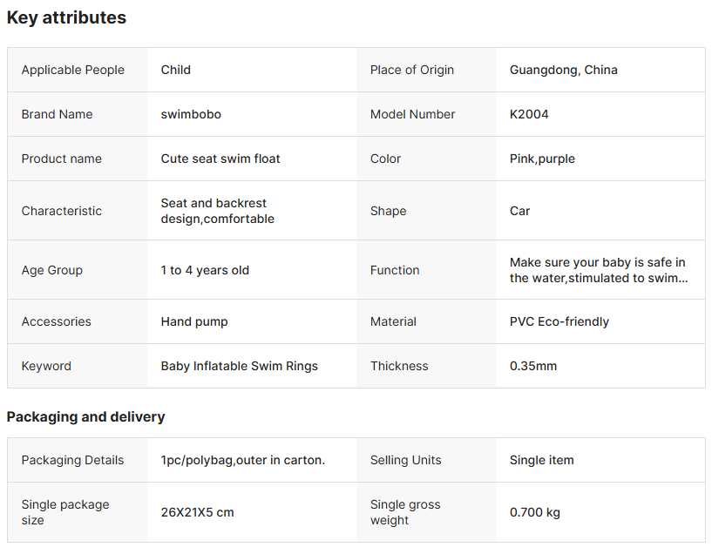
Task: Click the Key attributes heading
Action: click(x=66, y=17)
